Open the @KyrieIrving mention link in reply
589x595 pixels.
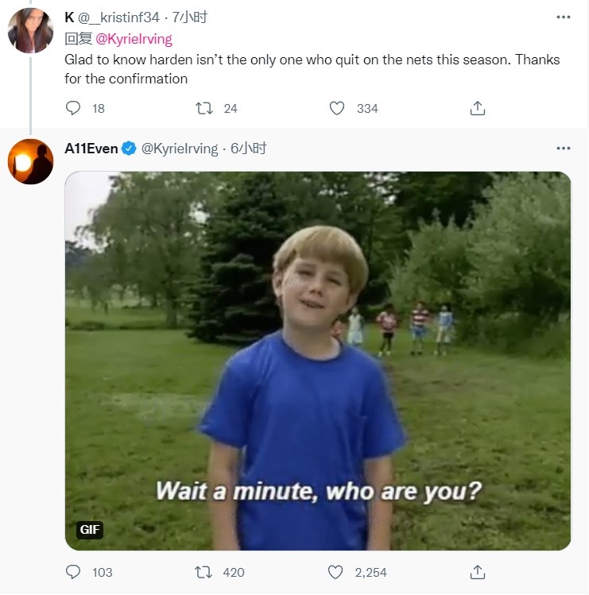tap(134, 38)
